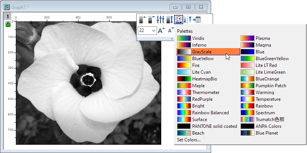Increase font size with large A icon
307x153 pixels.
coord(161,30)
